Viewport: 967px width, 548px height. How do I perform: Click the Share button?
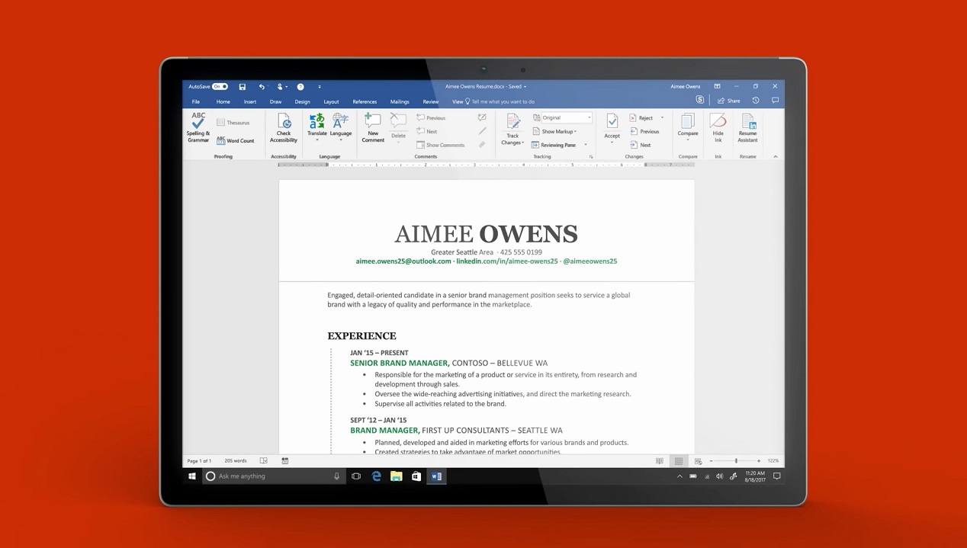728,101
